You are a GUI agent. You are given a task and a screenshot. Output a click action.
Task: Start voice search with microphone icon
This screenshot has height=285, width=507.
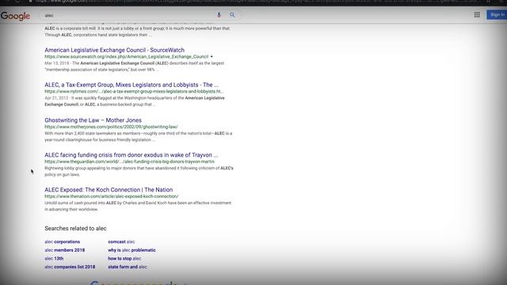point(219,15)
